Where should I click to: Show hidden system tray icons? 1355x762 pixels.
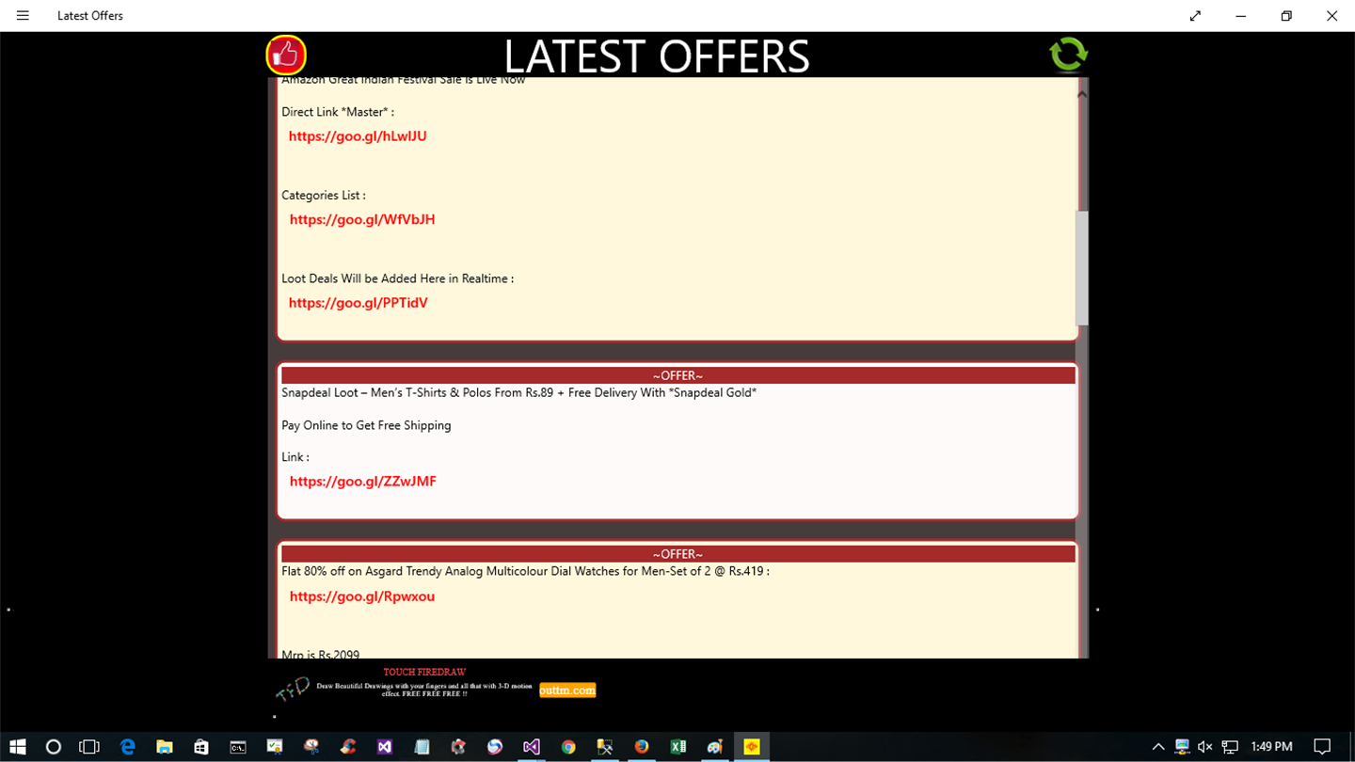1158,747
